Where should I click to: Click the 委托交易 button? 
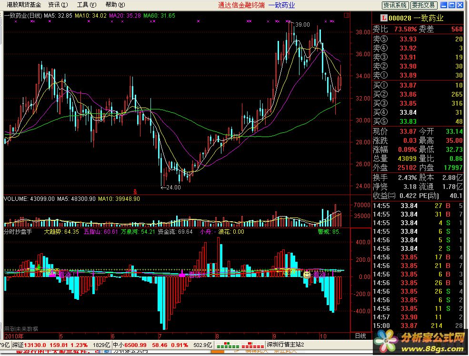point(423,5)
